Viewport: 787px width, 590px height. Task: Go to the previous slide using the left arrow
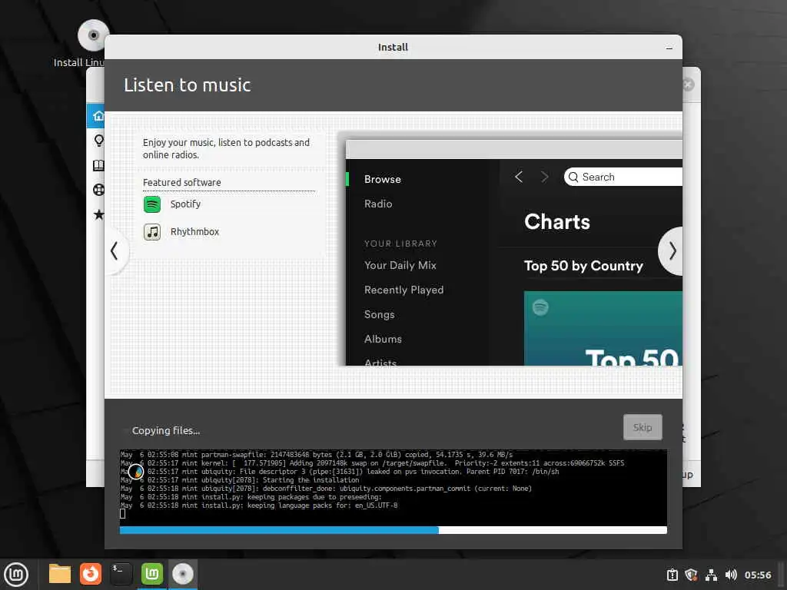[x=115, y=251]
